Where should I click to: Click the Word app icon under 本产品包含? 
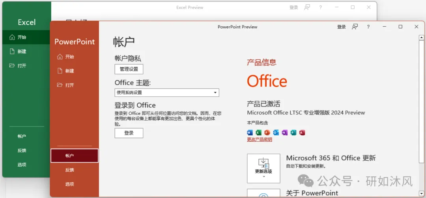click(250, 132)
